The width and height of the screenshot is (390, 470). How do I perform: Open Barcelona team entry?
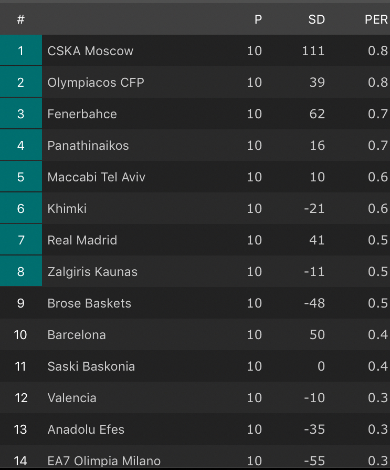[x=77, y=335]
